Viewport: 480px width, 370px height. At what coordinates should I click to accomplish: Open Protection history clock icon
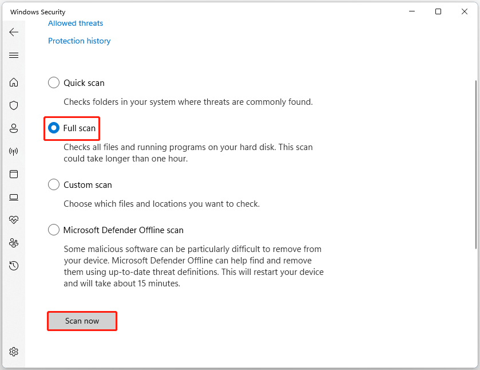click(14, 266)
